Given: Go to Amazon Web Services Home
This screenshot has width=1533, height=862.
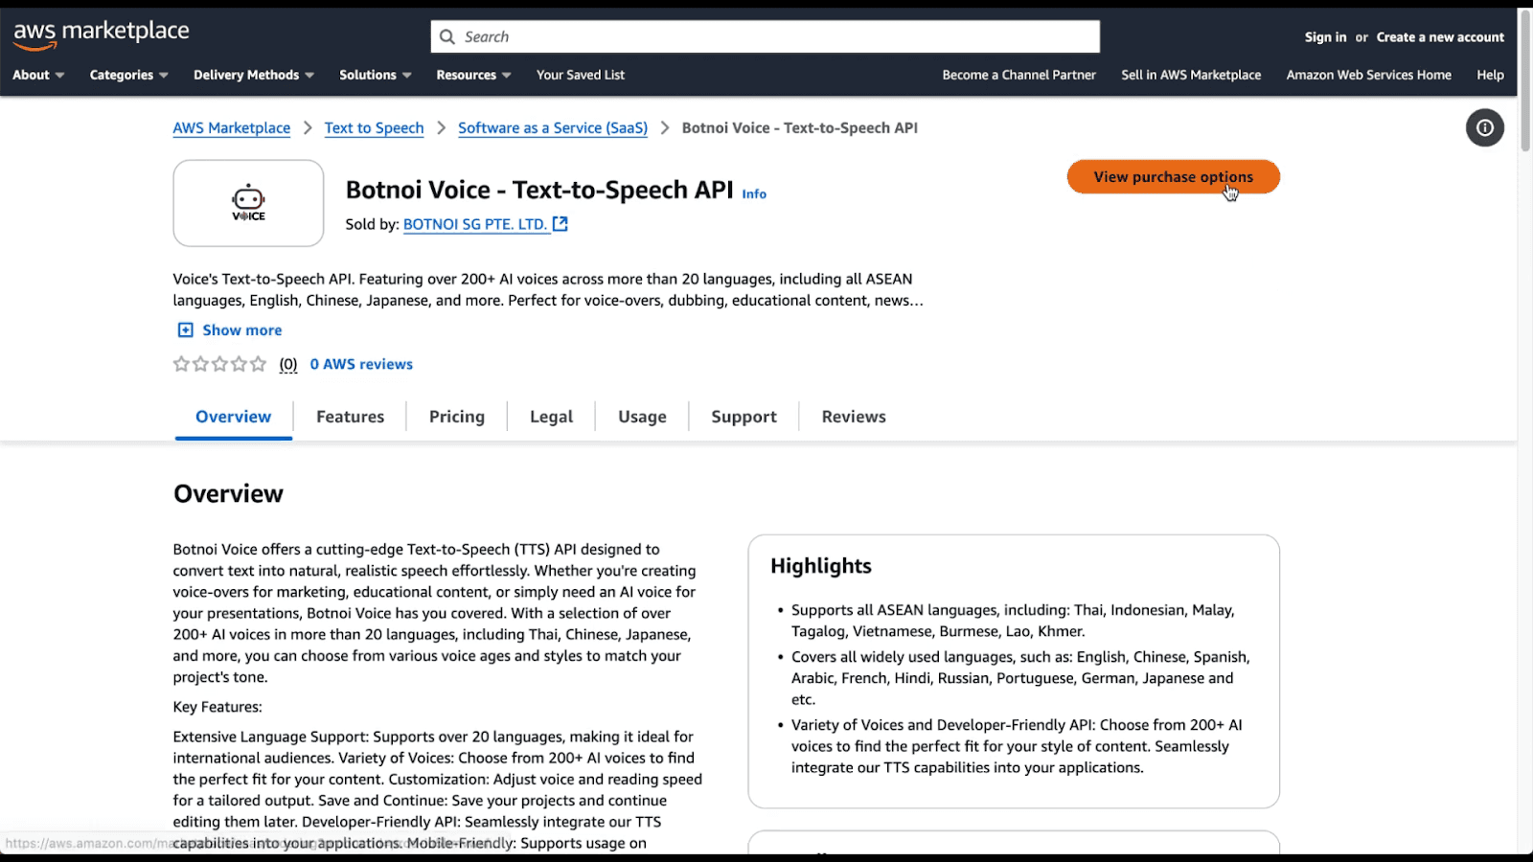Looking at the screenshot, I should pos(1368,75).
